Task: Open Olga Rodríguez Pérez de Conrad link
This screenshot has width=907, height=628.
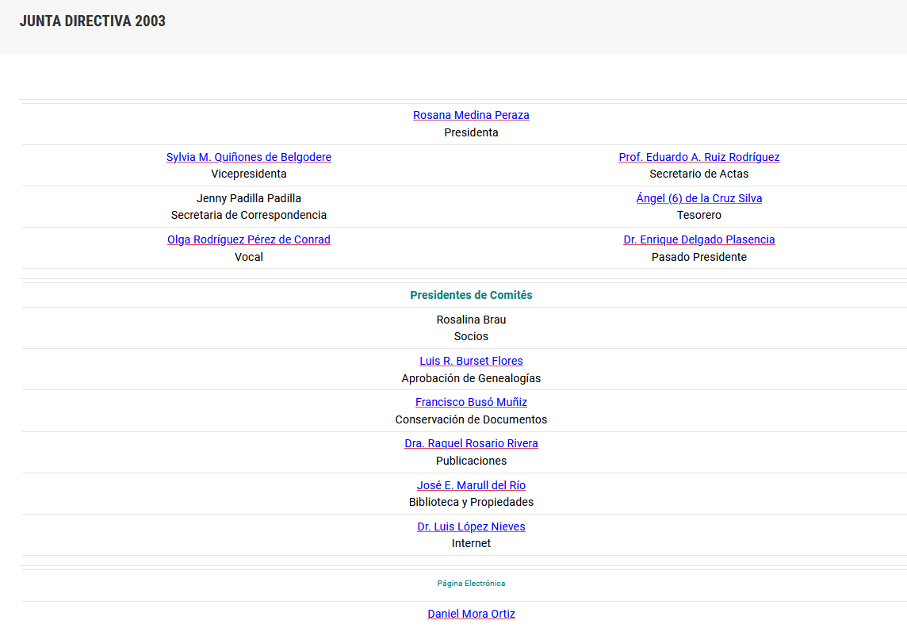Action: click(x=248, y=239)
